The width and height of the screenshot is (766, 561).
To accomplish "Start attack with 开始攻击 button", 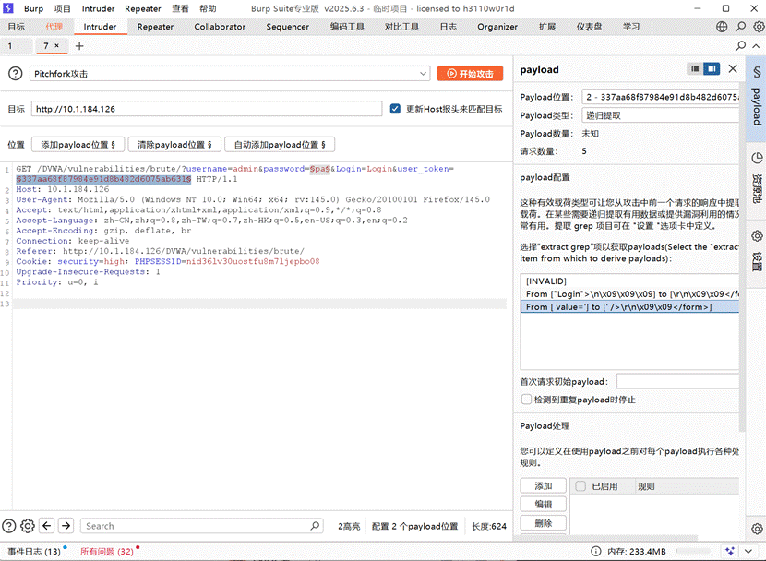I will click(x=470, y=74).
